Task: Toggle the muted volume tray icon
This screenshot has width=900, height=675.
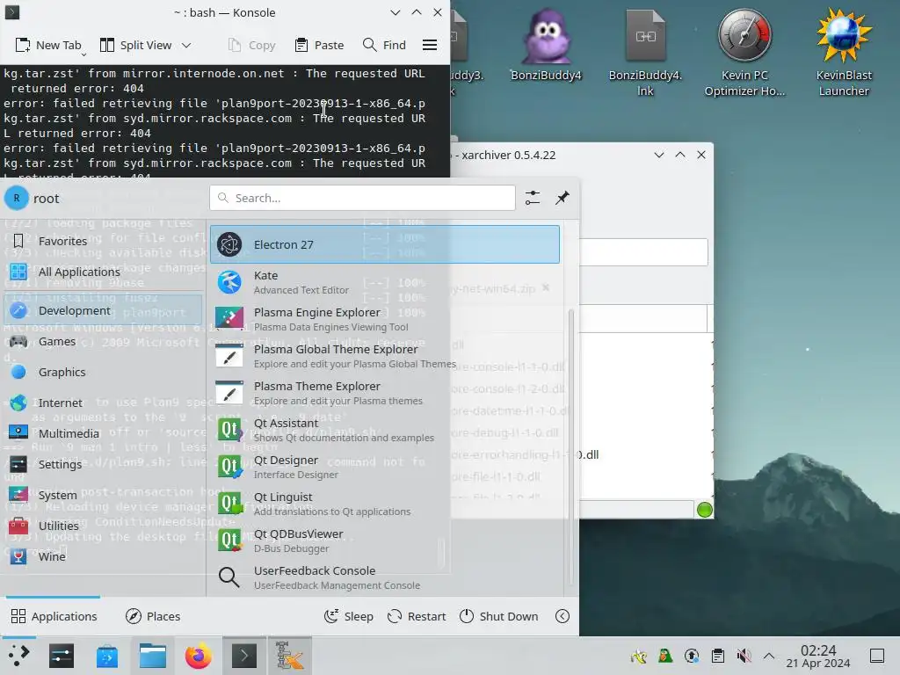Action: tap(744, 656)
